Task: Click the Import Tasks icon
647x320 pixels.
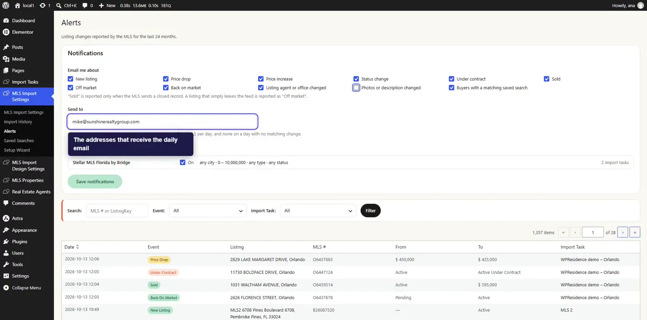Action: (6, 82)
